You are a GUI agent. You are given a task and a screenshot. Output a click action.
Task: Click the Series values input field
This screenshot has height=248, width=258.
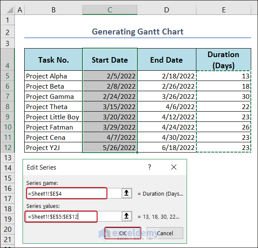(74, 216)
